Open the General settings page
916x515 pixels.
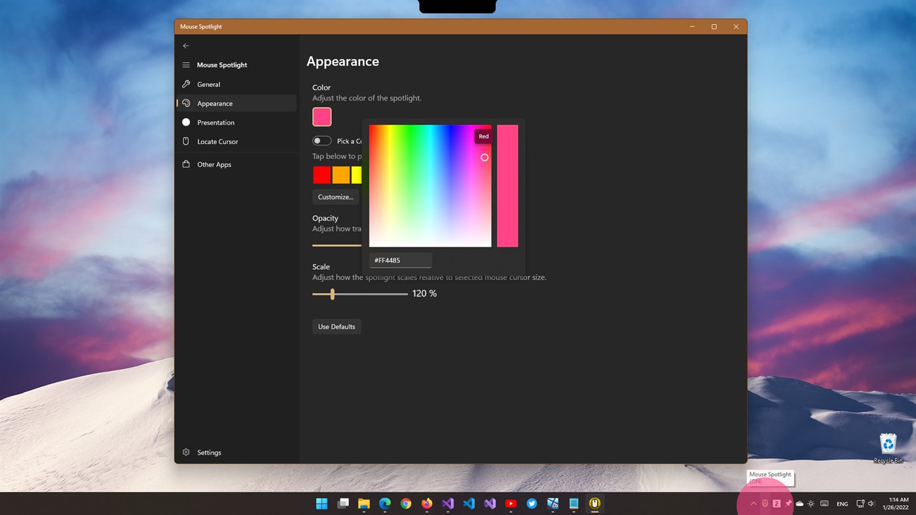click(210, 84)
